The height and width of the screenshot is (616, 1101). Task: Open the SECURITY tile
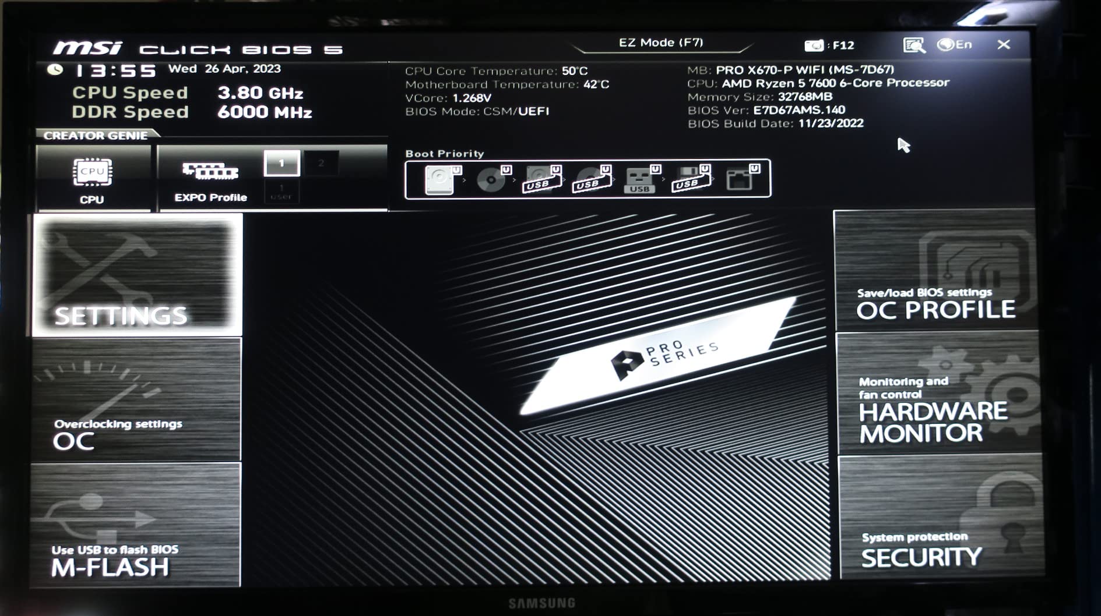pos(941,517)
